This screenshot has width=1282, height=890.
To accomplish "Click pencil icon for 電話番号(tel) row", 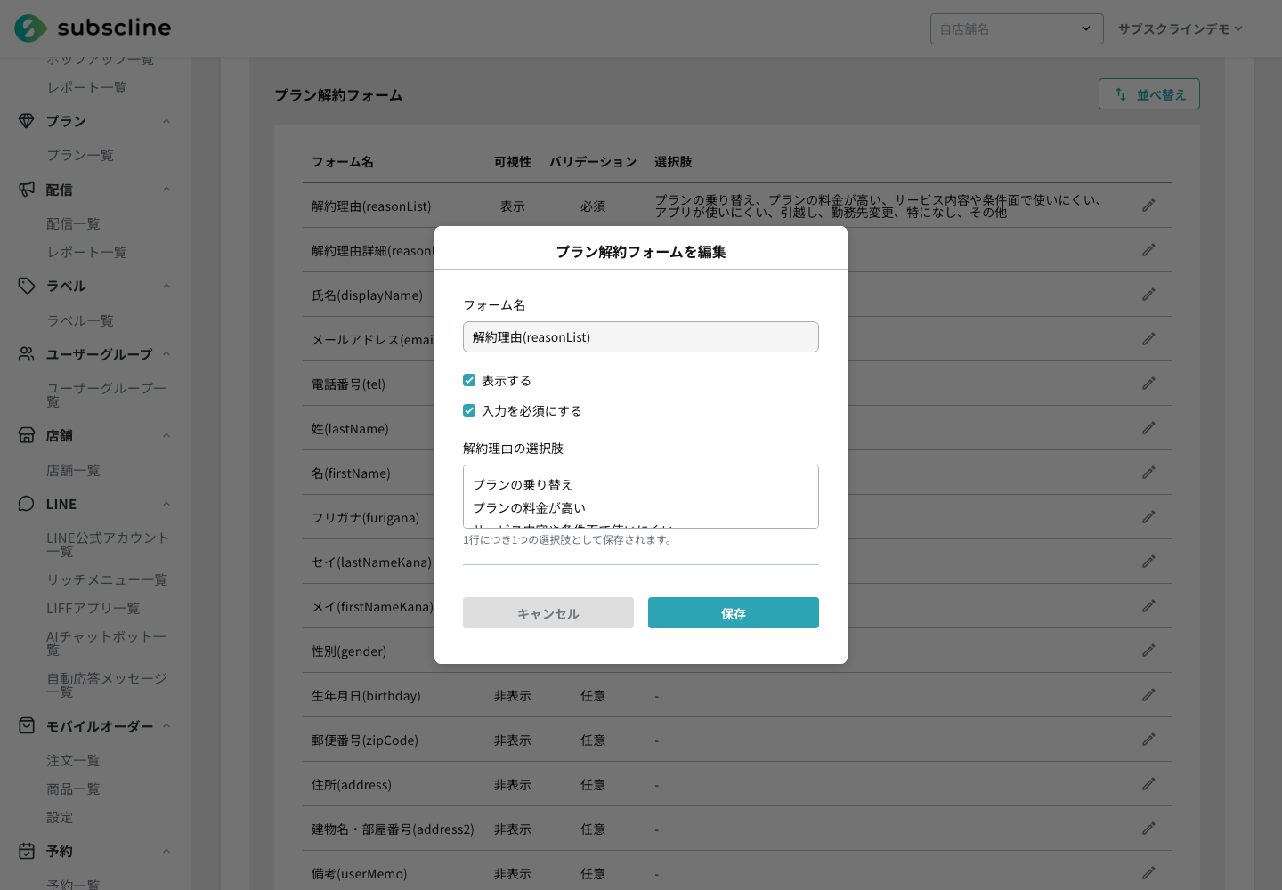I will pyautogui.click(x=1148, y=384).
